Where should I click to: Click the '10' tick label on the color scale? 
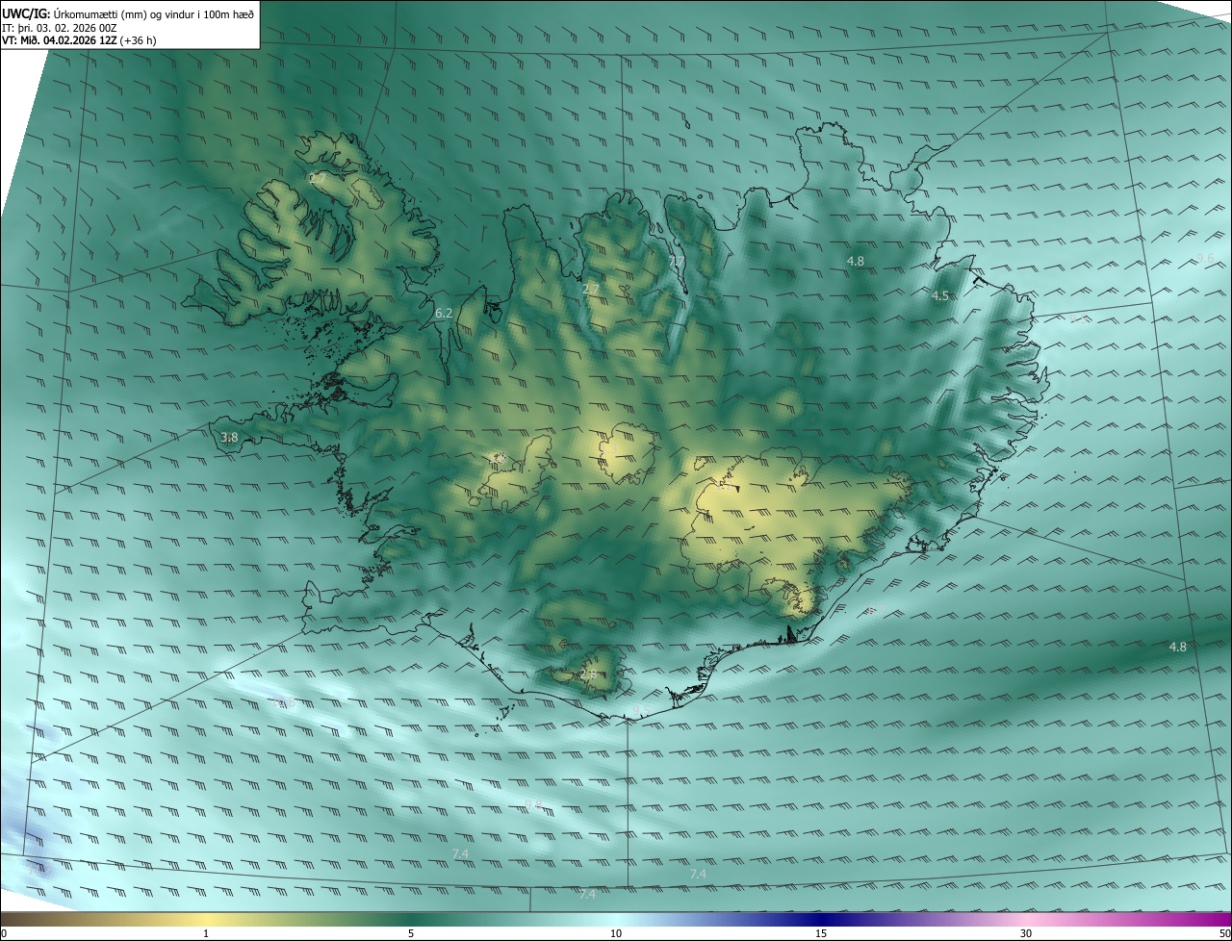616,933
